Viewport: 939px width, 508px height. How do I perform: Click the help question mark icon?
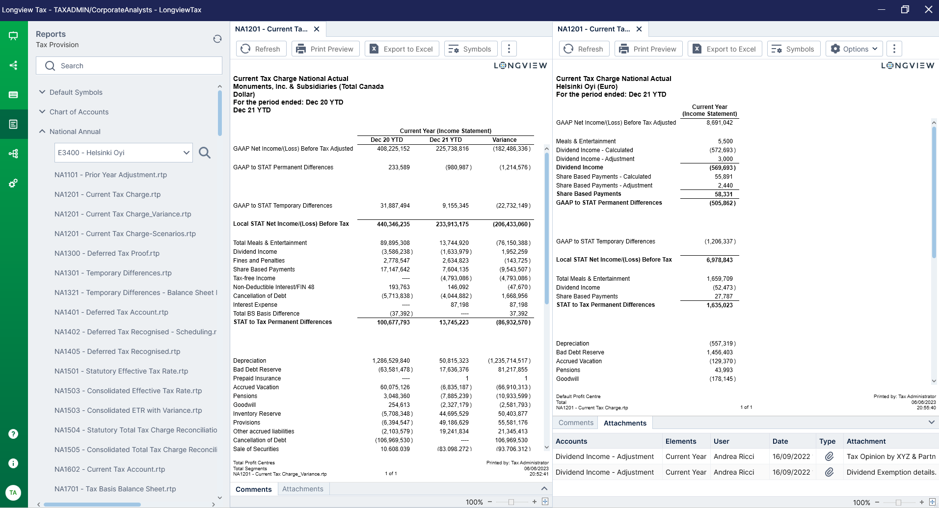(13, 434)
